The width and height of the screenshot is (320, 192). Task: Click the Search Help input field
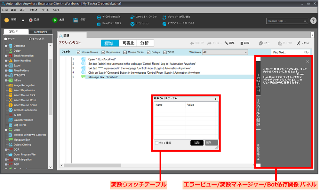(287, 21)
